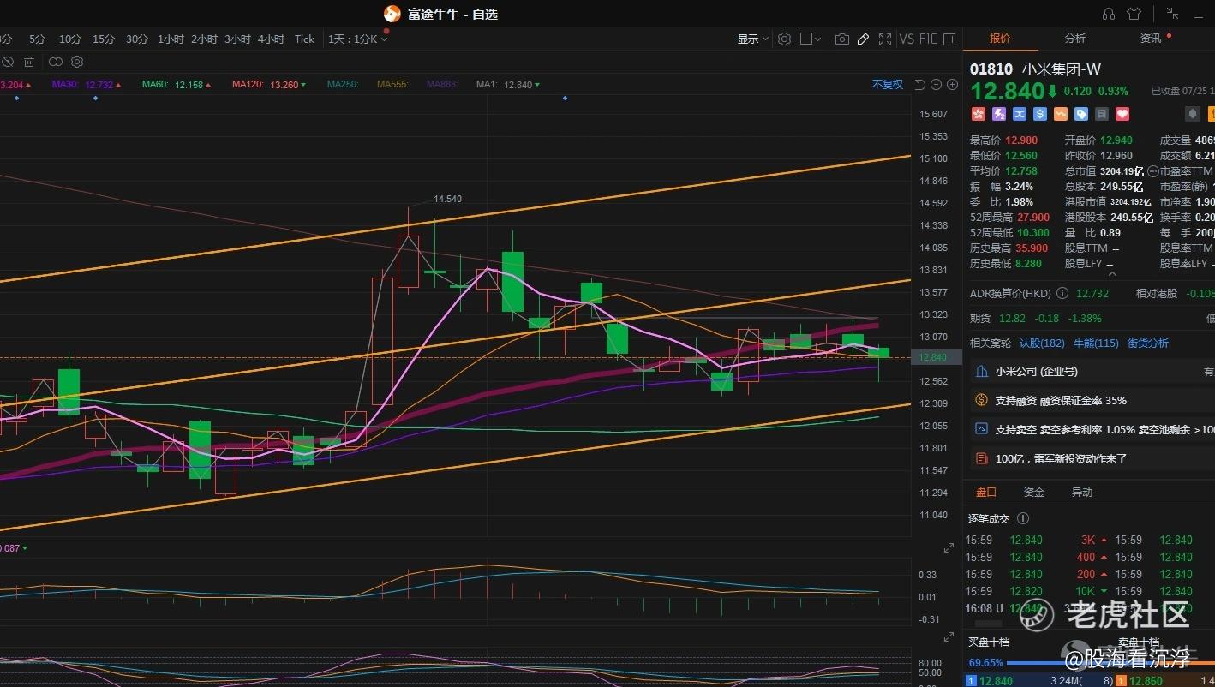Select the drawing pencil tool
Image resolution: width=1215 pixels, height=687 pixels.
pyautogui.click(x=863, y=39)
